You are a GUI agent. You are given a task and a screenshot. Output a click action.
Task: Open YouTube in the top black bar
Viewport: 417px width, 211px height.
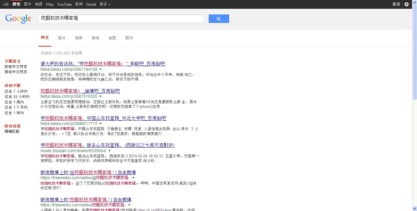pyautogui.click(x=64, y=4)
